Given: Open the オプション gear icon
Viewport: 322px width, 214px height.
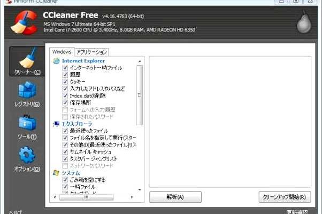Looking at the screenshot, I should (x=27, y=155).
